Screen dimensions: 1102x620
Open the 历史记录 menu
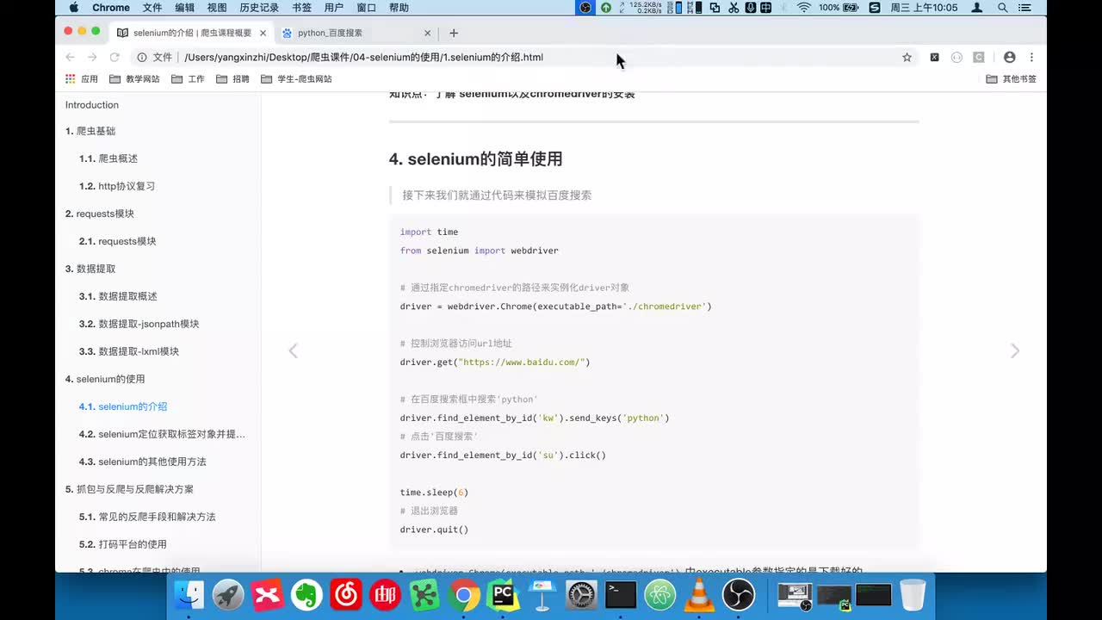pos(259,7)
